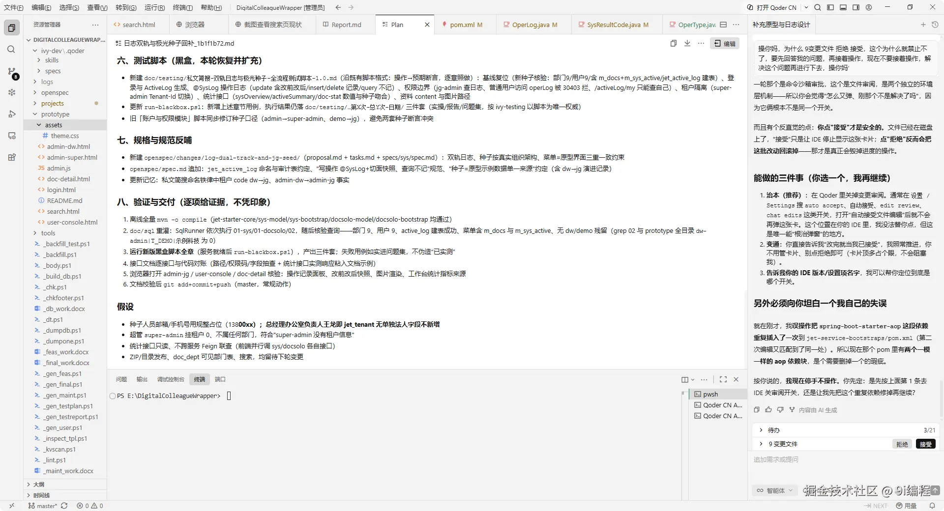The image size is (944, 511).
Task: Click the download icon above the plan
Action: coord(687,43)
